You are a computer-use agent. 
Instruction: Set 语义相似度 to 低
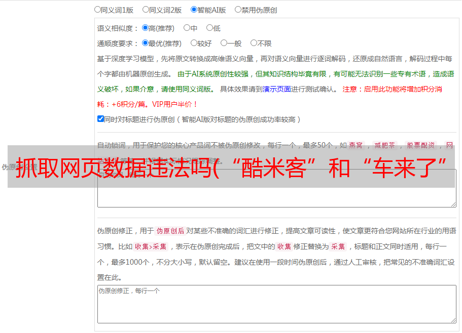pyautogui.click(x=209, y=28)
